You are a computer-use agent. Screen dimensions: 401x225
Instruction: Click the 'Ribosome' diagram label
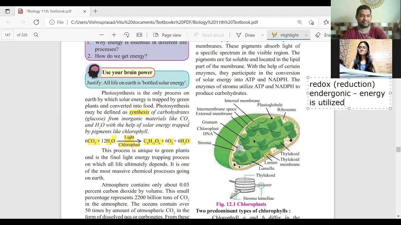(287, 110)
